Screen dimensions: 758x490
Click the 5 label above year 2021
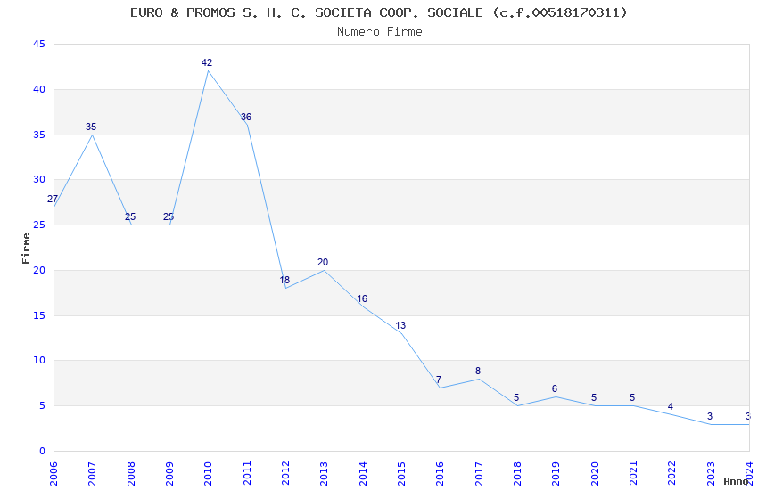(x=632, y=398)
